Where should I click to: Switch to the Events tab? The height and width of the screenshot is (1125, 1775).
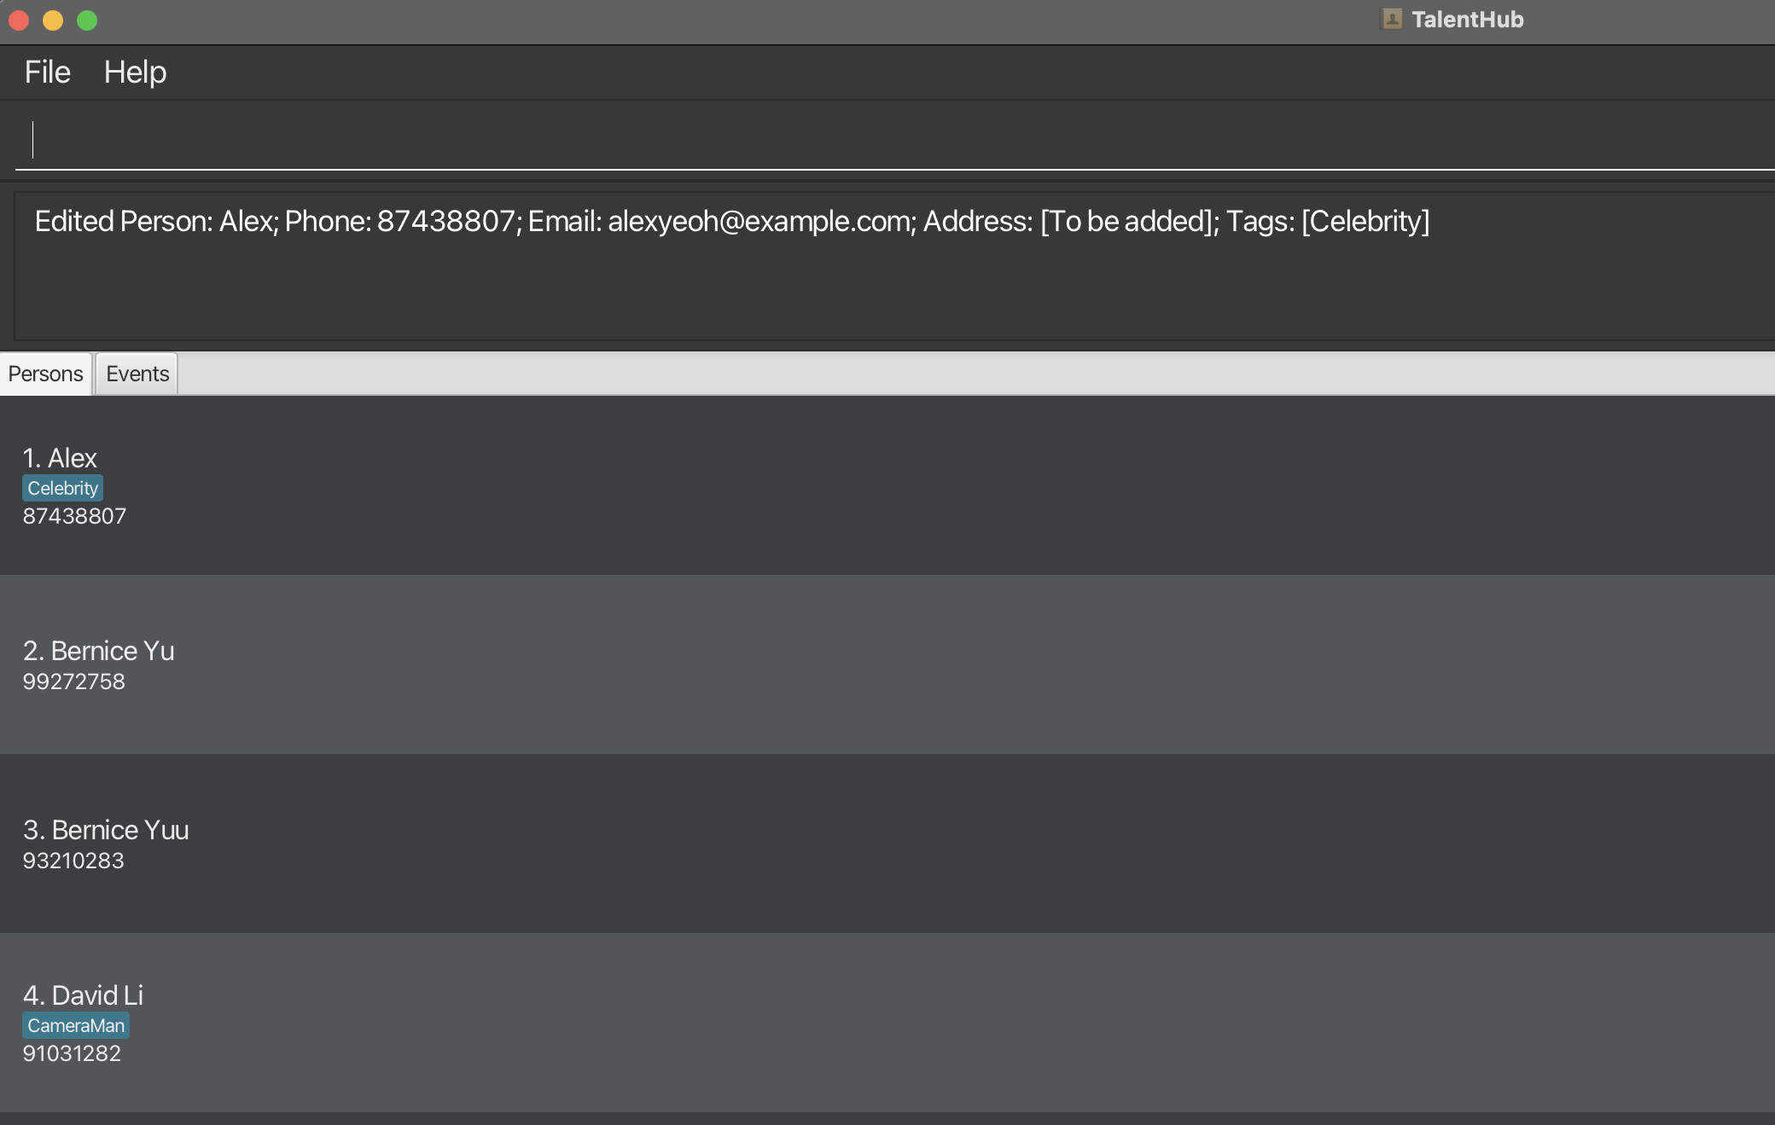[137, 374]
